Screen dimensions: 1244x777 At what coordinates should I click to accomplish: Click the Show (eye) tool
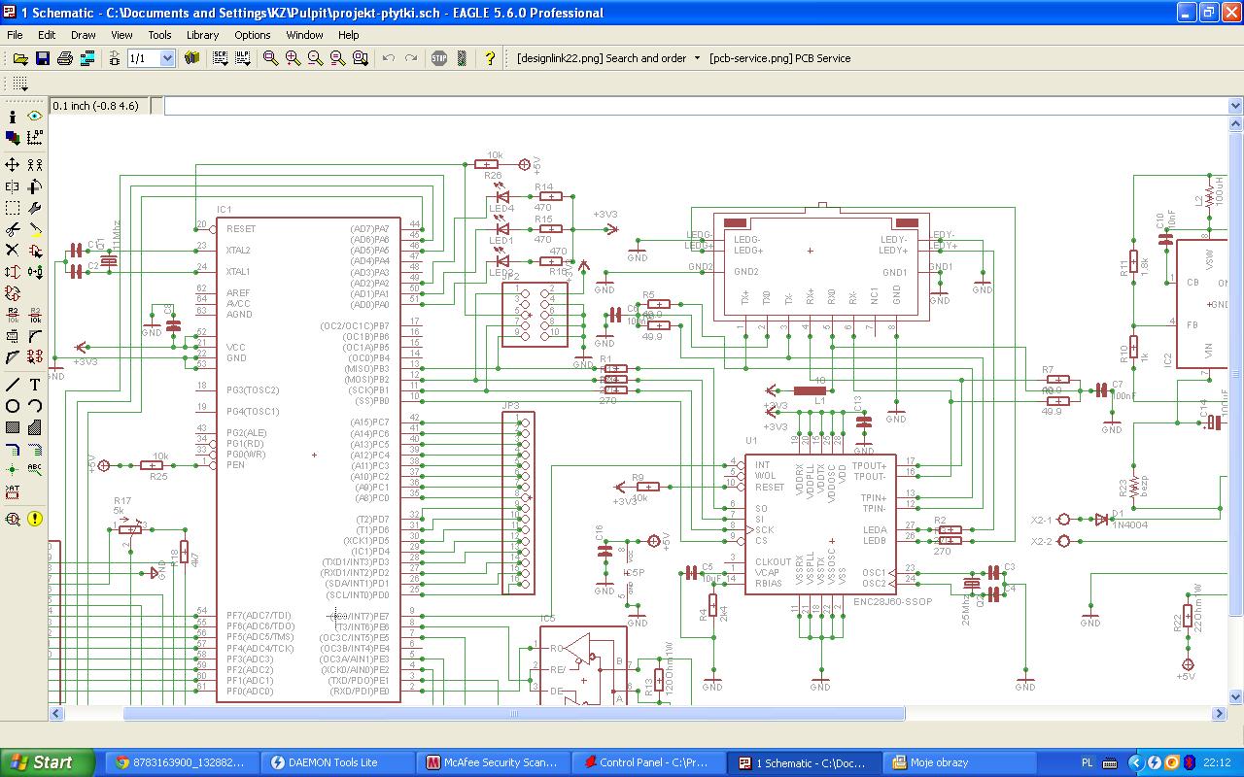point(35,117)
